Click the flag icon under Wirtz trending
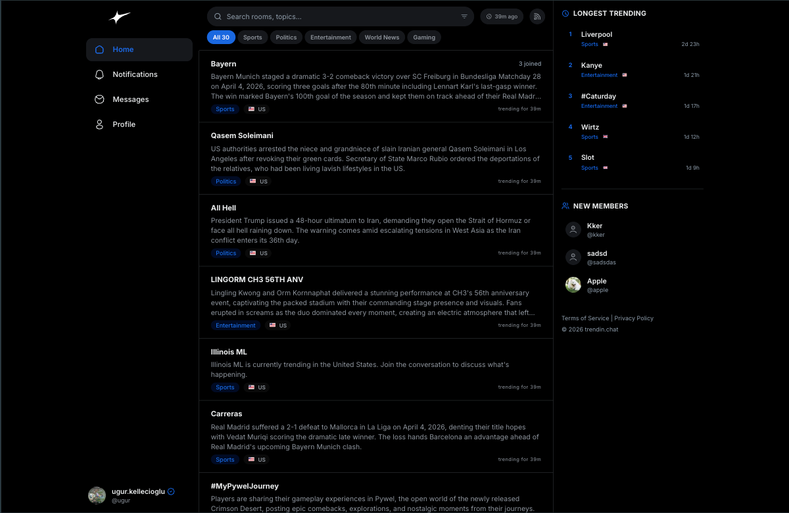 [606, 137]
